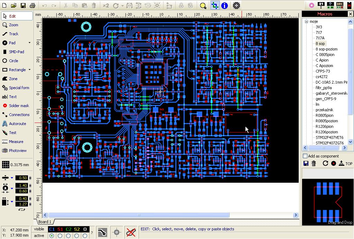The width and height of the screenshot is (354, 239).
Task: Click the magnifier icon in top toolbar
Action: [x=203, y=6]
